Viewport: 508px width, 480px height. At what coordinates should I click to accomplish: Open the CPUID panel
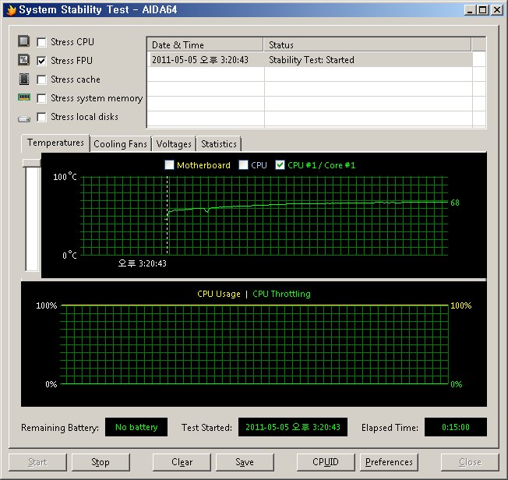click(326, 462)
